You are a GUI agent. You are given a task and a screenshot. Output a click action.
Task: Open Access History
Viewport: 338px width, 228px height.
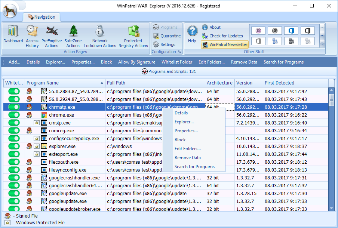[32, 36]
